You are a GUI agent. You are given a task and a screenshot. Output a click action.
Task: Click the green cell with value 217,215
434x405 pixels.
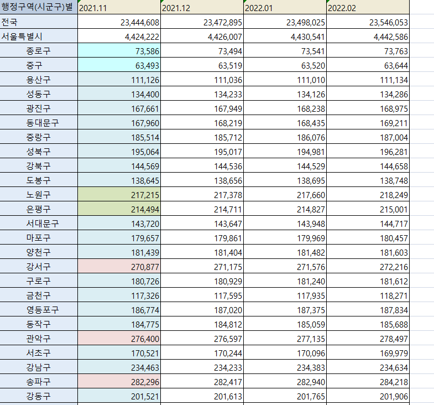click(x=119, y=194)
